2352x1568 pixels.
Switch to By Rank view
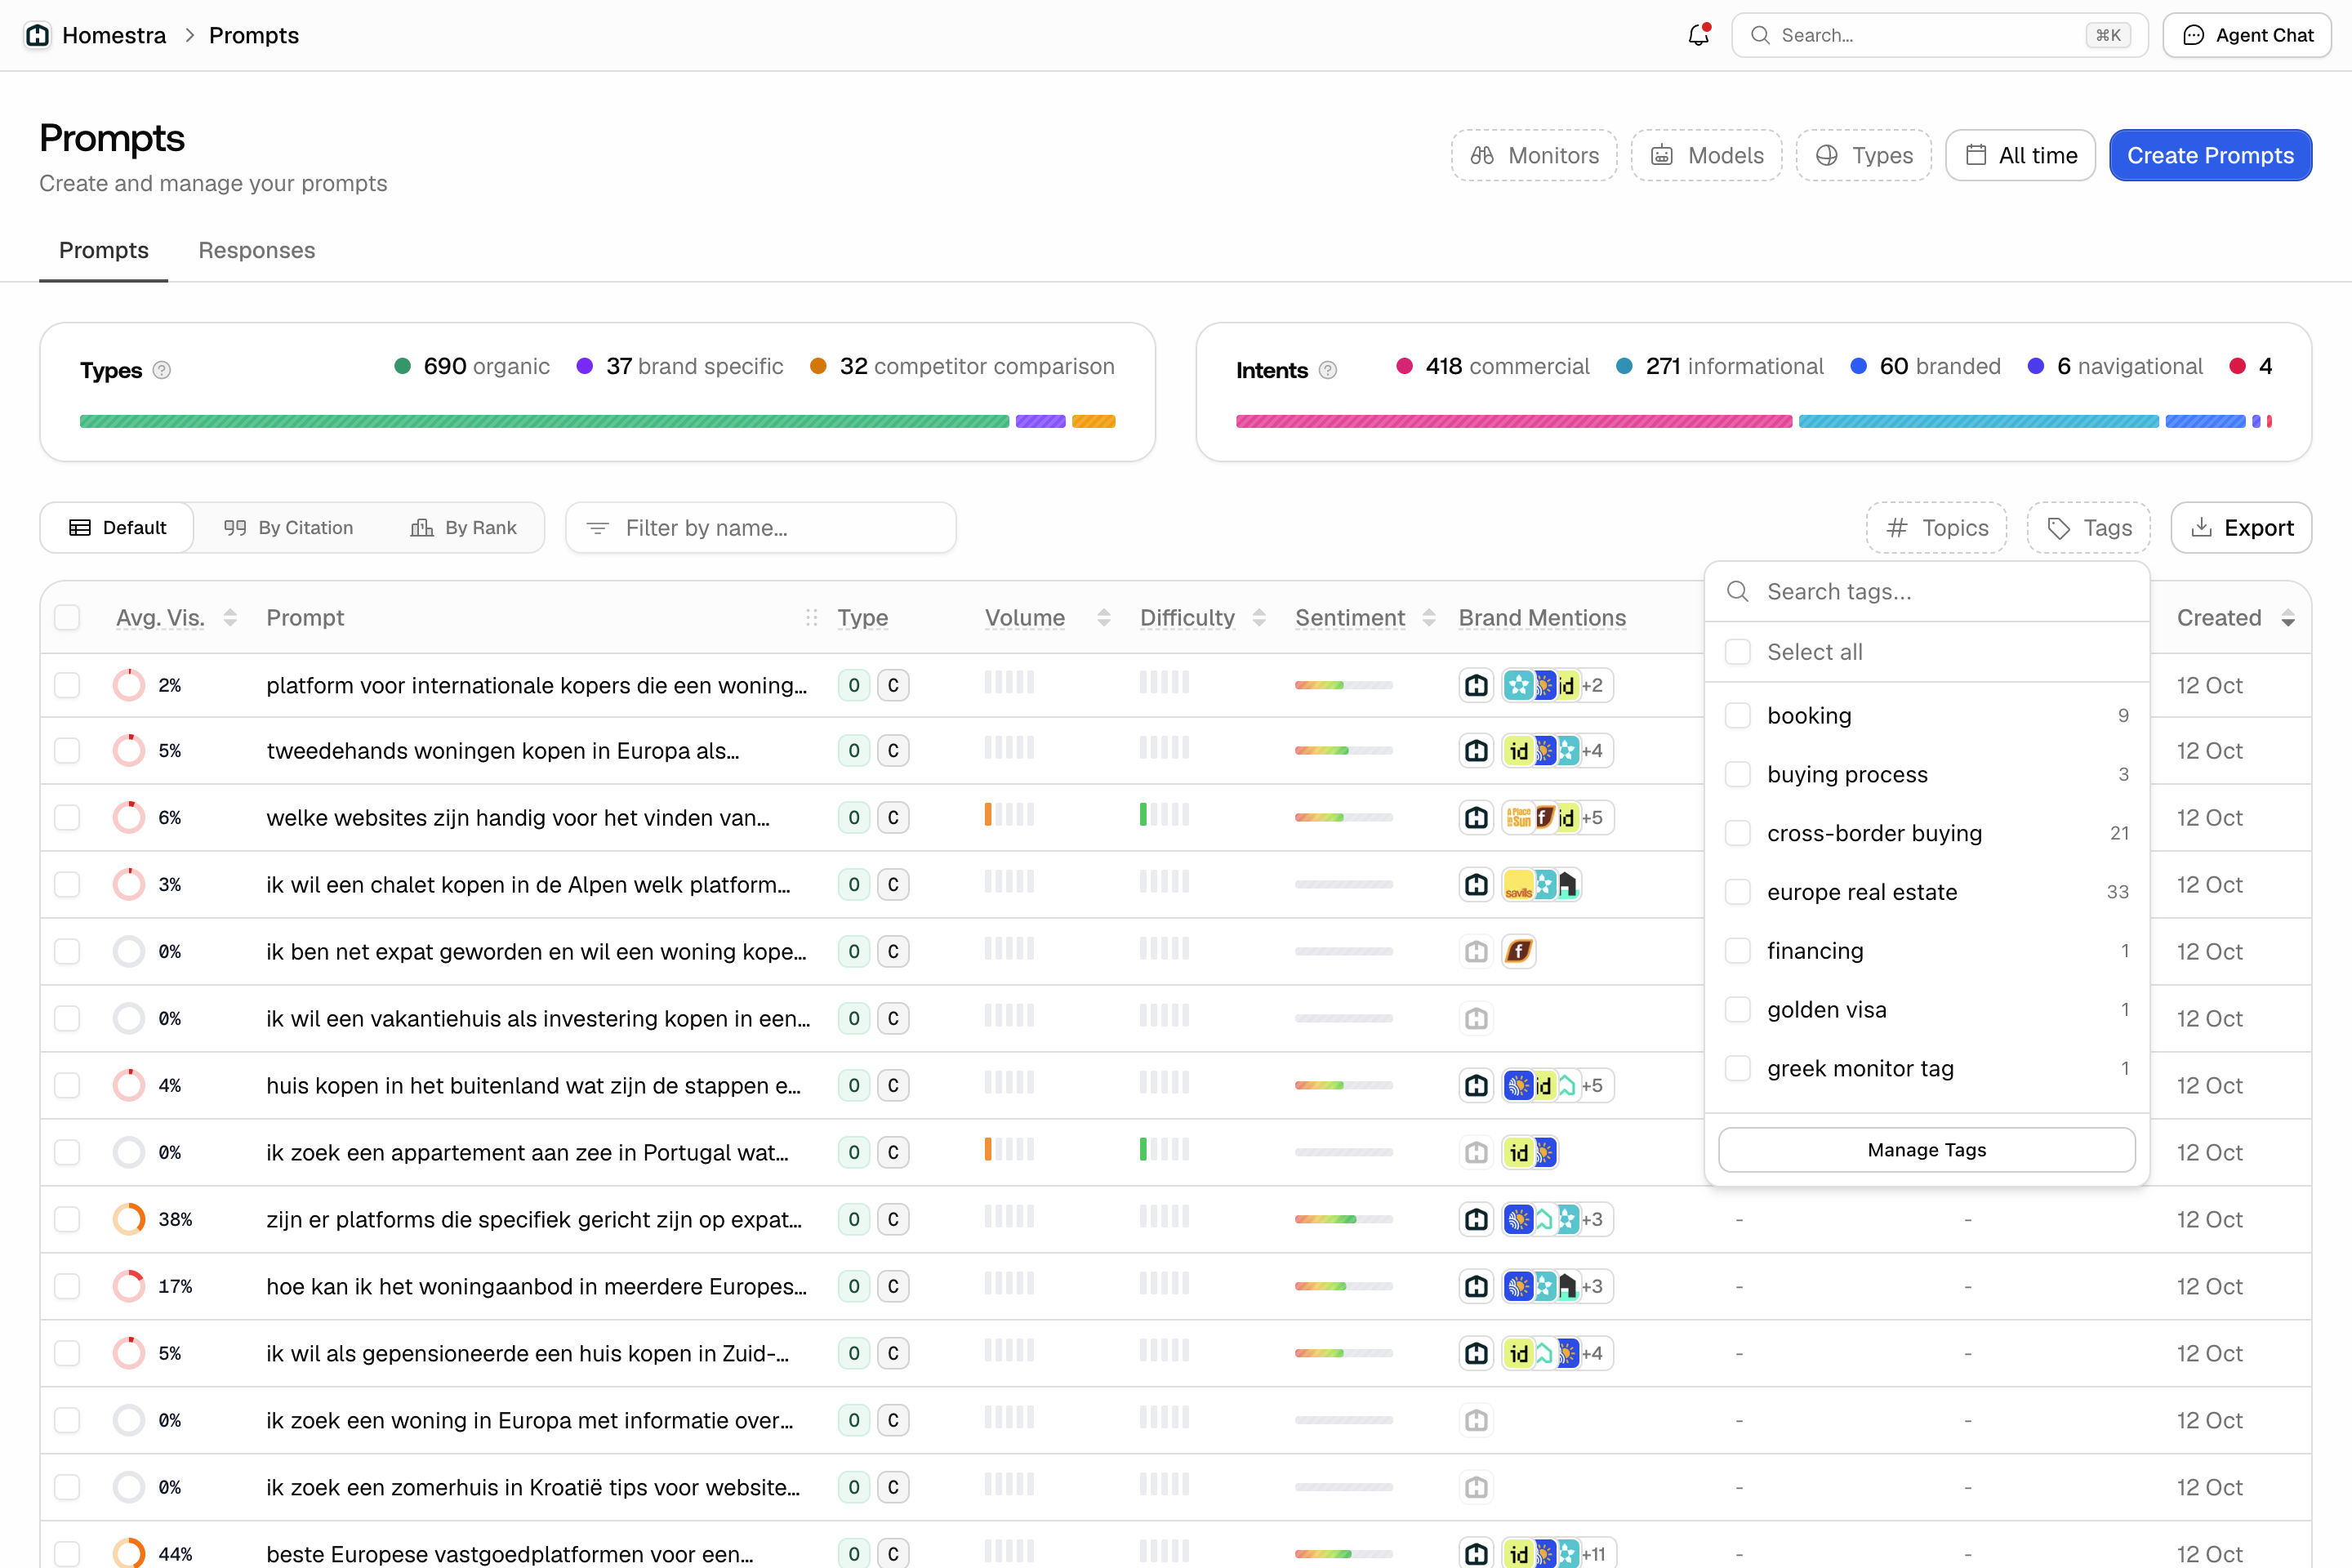(463, 527)
